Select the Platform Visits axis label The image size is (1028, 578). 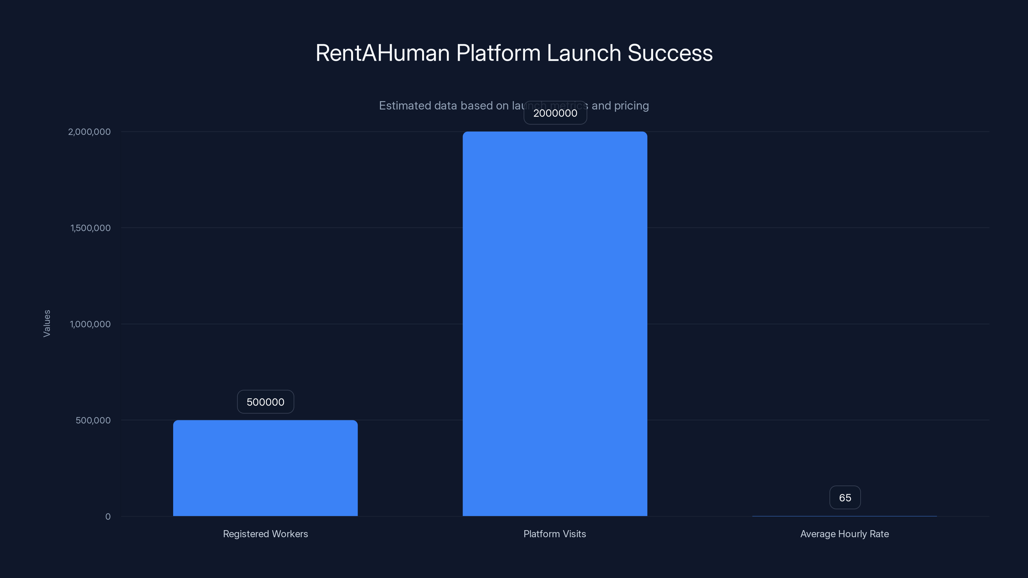(x=555, y=534)
